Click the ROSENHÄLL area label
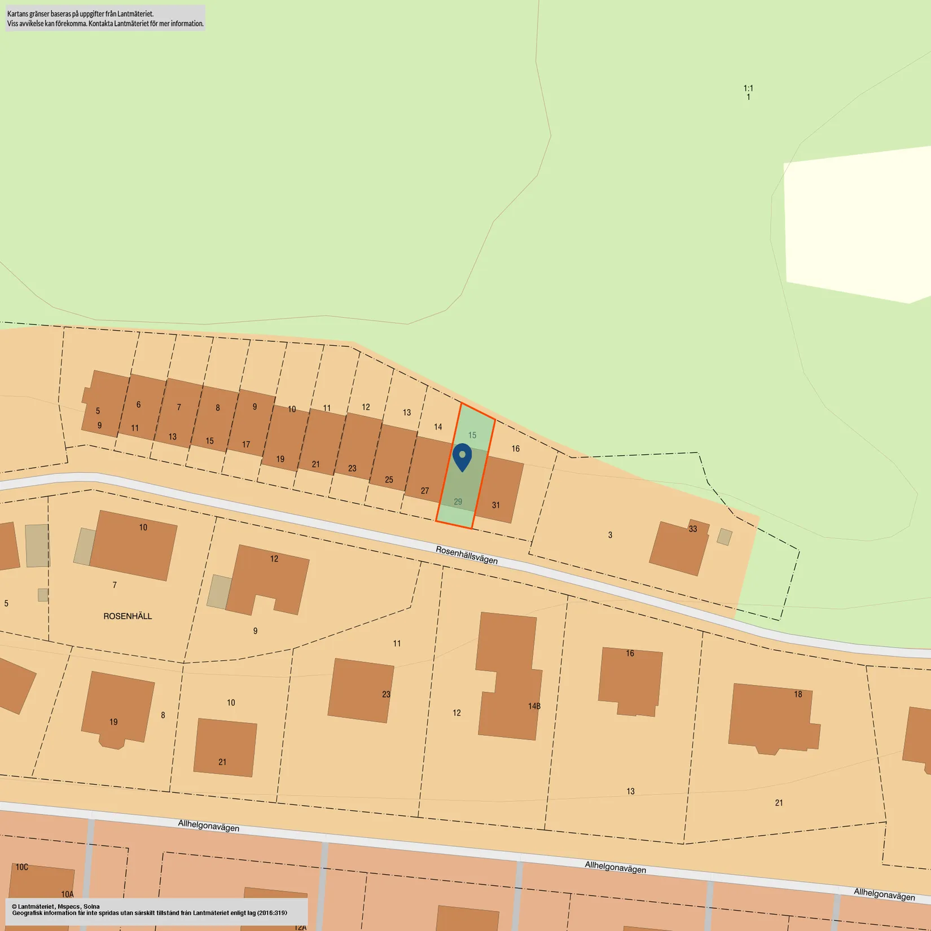Image resolution: width=931 pixels, height=931 pixels. (128, 616)
